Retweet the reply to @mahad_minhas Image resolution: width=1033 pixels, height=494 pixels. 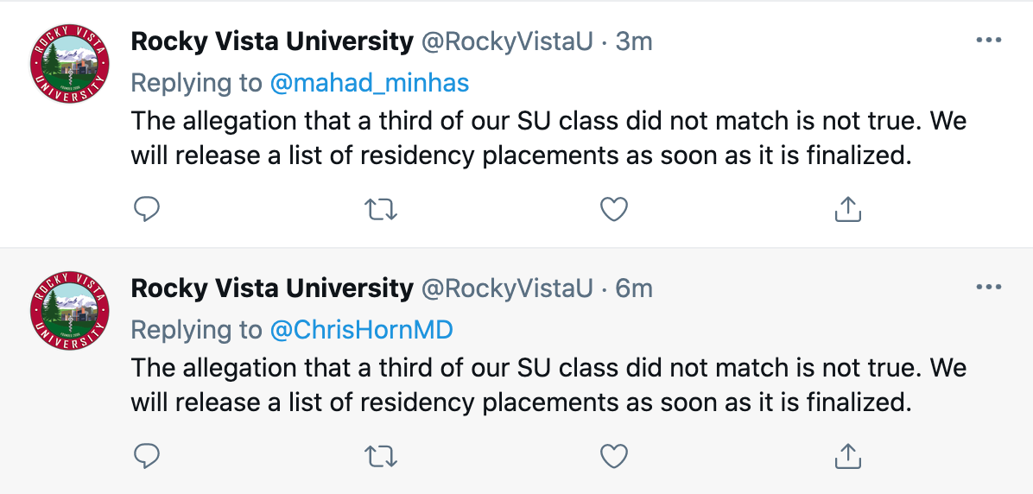coord(381,209)
